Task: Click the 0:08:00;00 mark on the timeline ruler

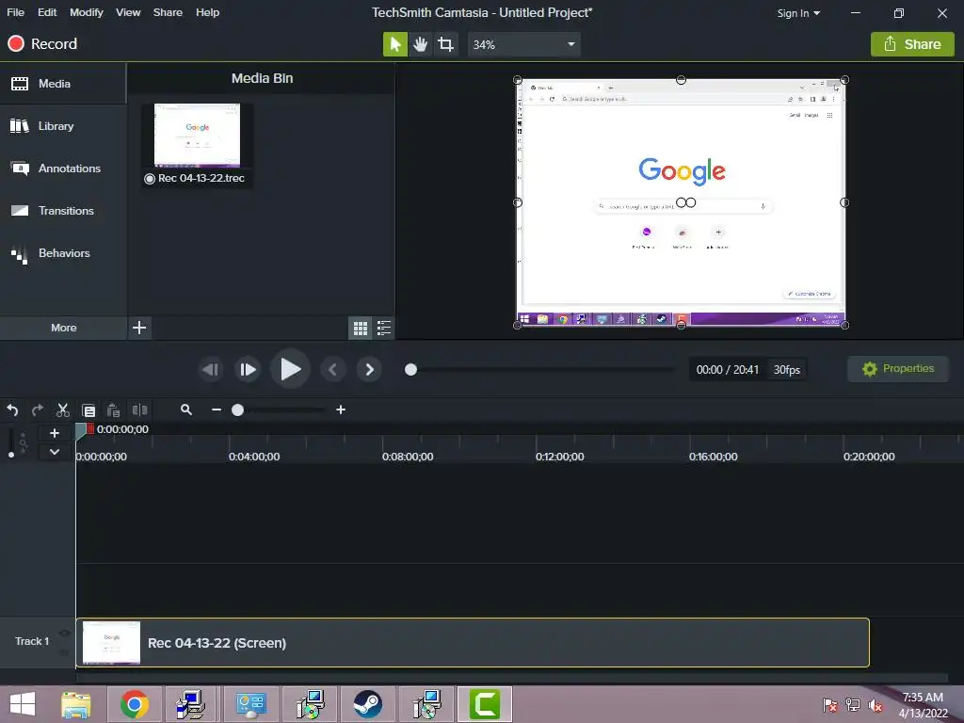Action: (408, 457)
